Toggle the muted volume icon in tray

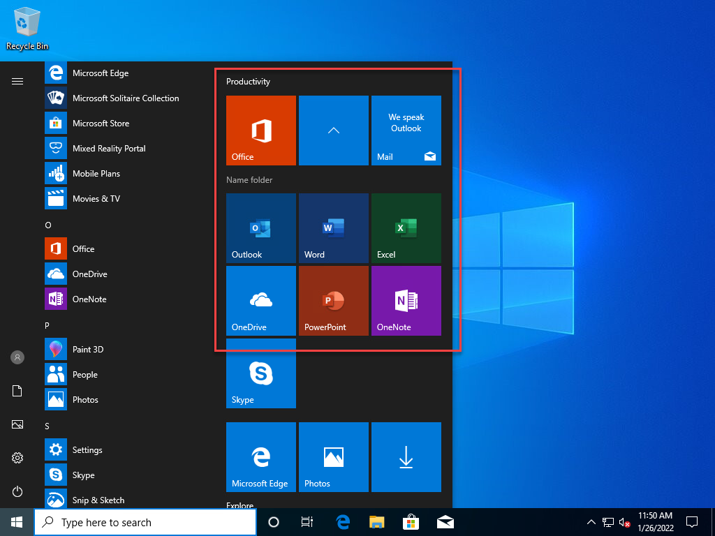coord(625,522)
